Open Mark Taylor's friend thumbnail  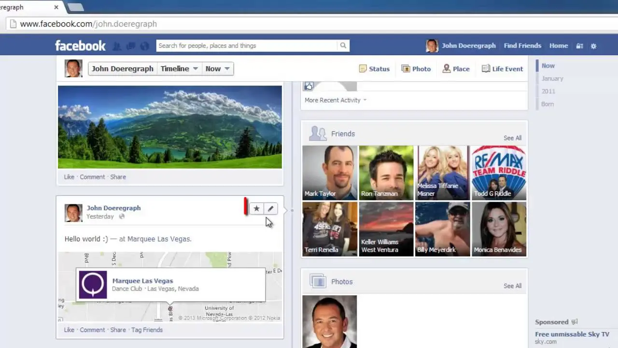coord(330,173)
